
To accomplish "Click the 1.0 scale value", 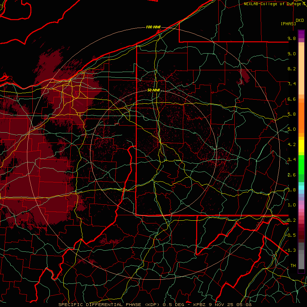I will [x=292, y=205].
